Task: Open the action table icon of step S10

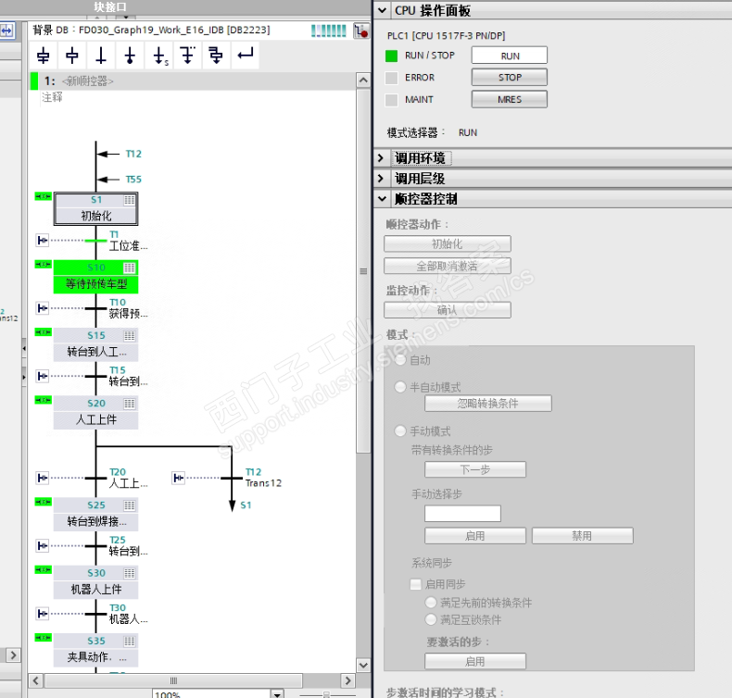Action: [130, 268]
